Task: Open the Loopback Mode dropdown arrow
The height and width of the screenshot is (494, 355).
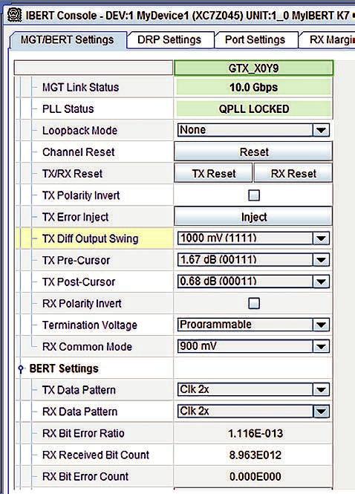Action: tap(321, 130)
